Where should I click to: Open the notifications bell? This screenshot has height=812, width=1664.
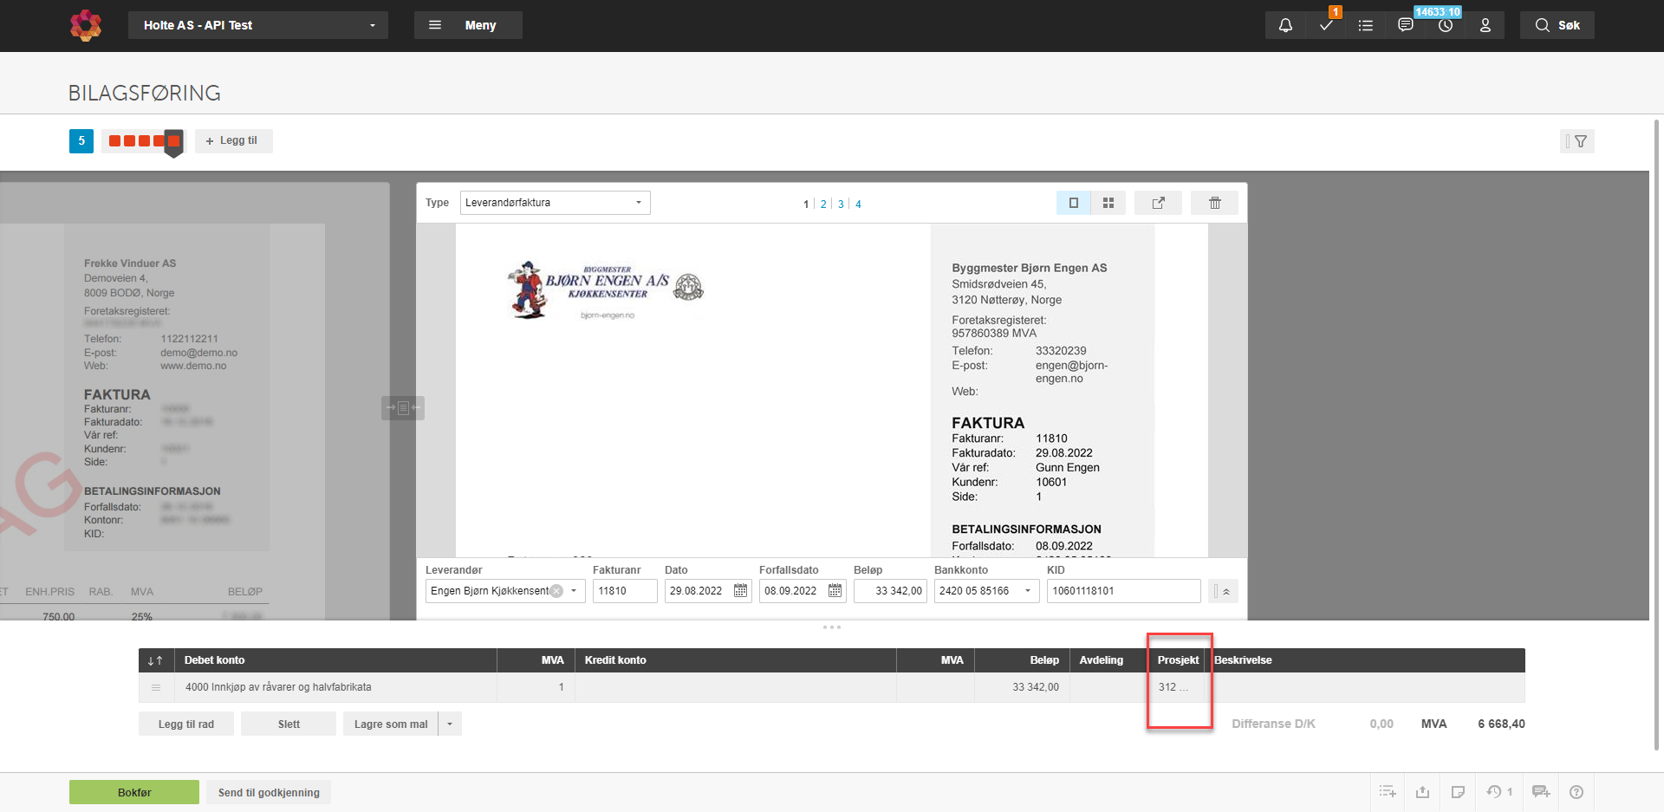[1285, 25]
